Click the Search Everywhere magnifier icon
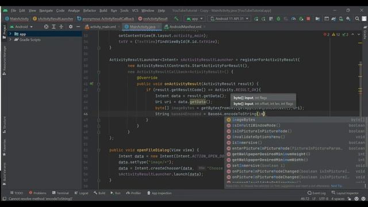368x207 pixels. (357, 19)
